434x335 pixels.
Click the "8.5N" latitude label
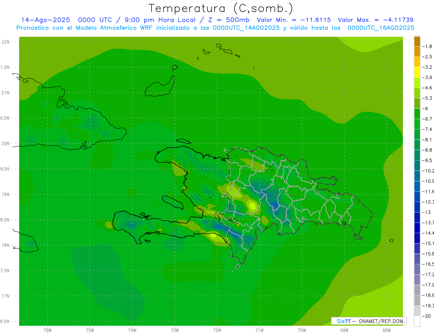pos(5,220)
